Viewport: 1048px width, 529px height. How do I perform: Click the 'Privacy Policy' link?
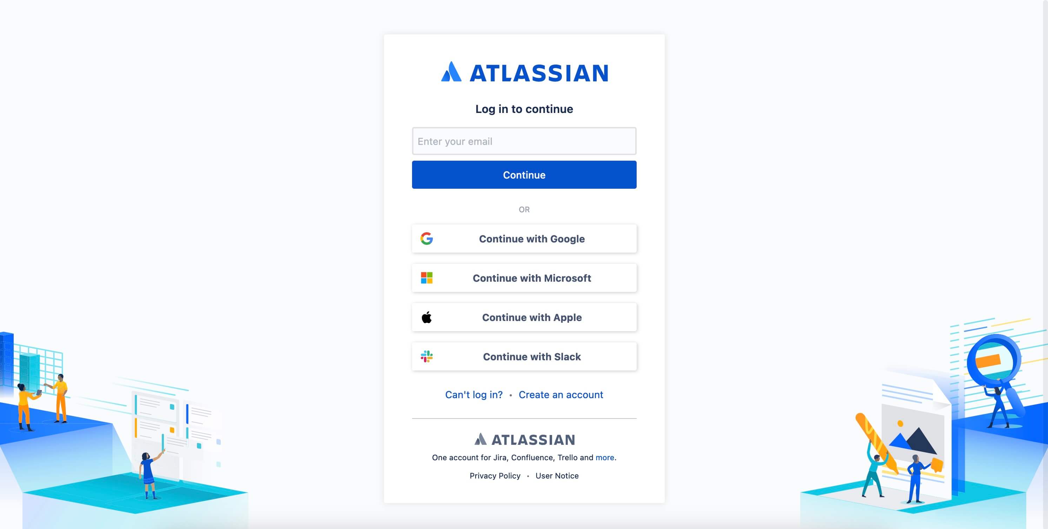click(x=495, y=476)
